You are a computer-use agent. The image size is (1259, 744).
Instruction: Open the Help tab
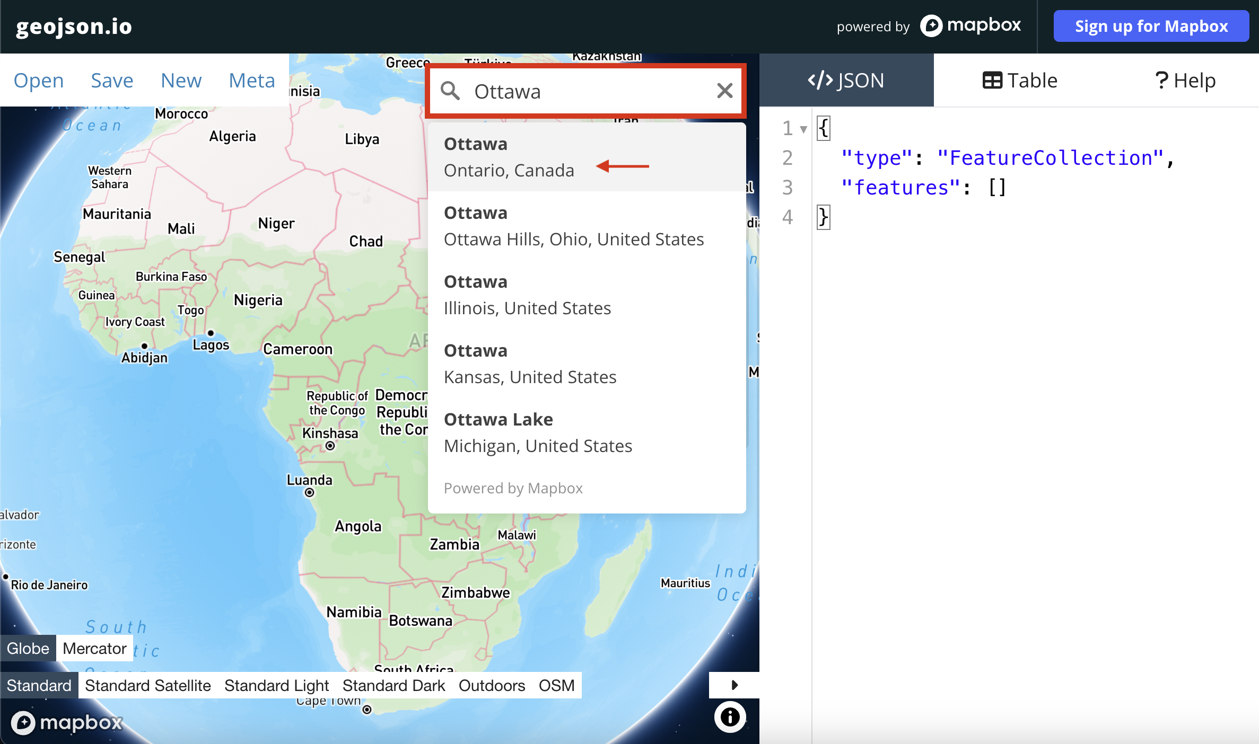pyautogui.click(x=1185, y=81)
